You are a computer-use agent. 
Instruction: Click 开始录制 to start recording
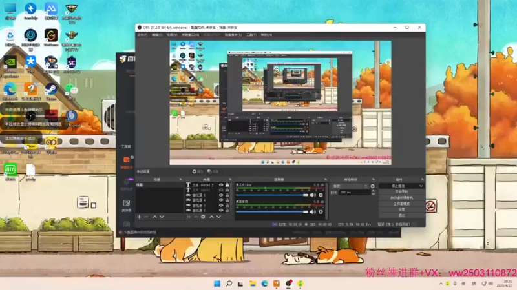click(x=401, y=192)
